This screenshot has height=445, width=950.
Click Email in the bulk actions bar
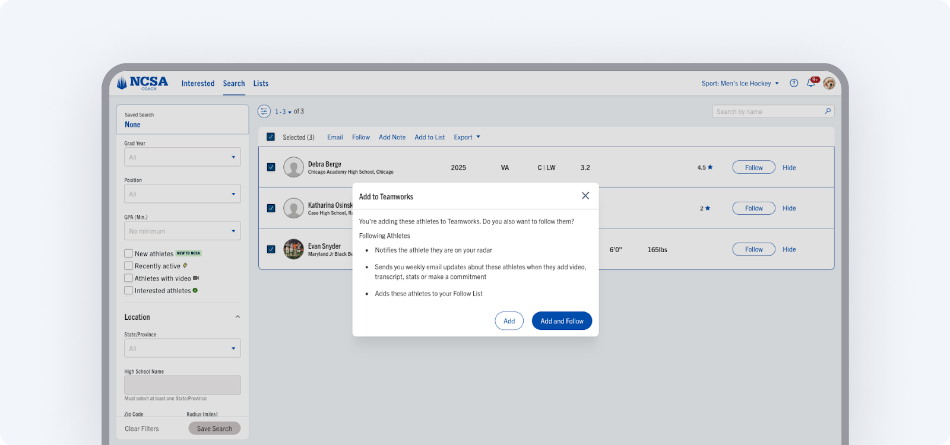pos(335,137)
